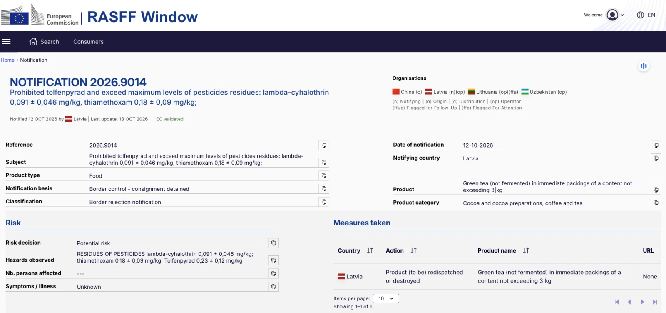This screenshot has width=666, height=313.
Task: Click the Showing 1–1 of 1 text
Action: click(x=353, y=307)
